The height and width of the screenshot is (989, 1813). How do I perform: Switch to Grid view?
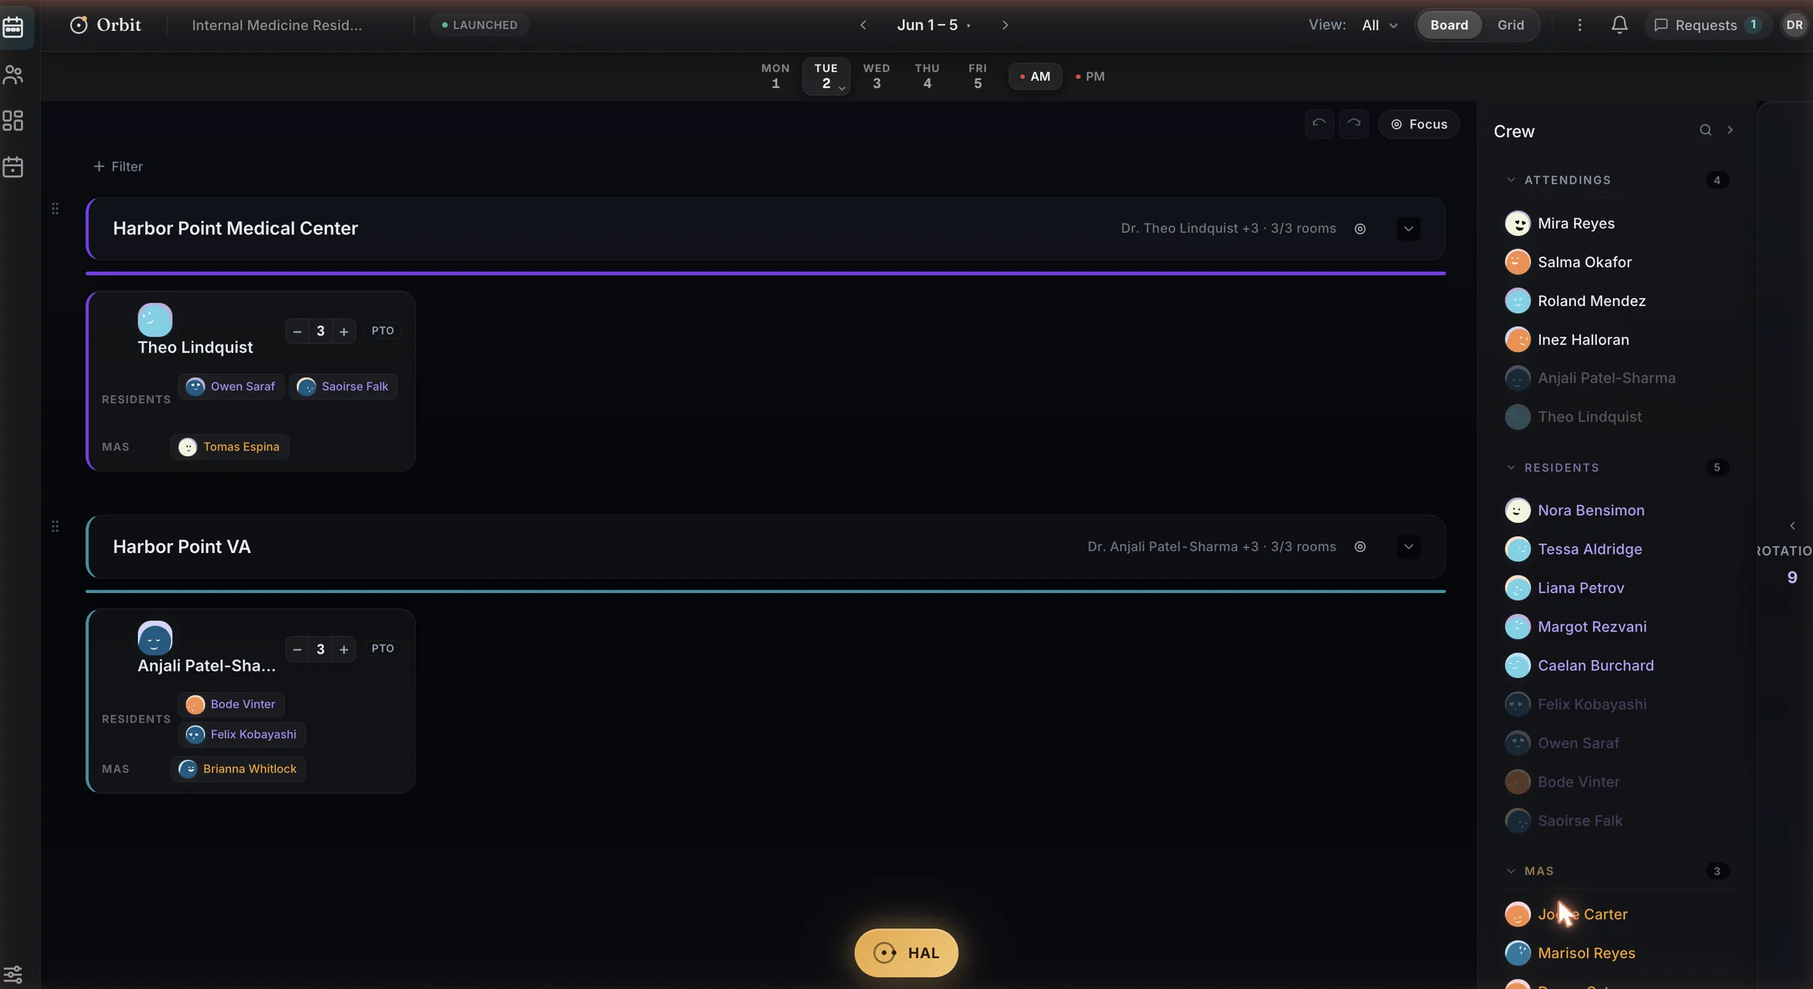(1511, 25)
